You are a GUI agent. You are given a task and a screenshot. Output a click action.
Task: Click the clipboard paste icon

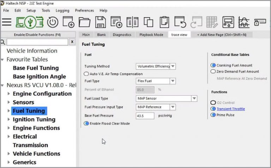pyautogui.click(x=164, y=22)
